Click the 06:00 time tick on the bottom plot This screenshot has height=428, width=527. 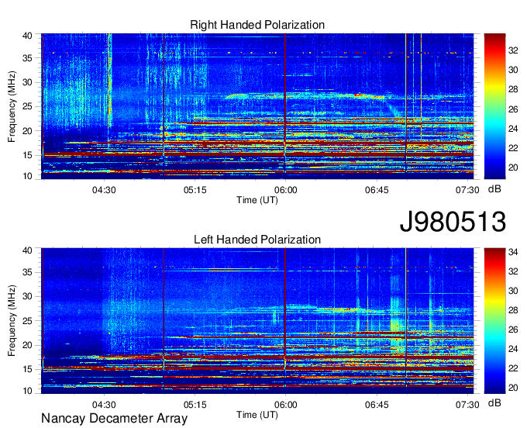[x=286, y=405]
